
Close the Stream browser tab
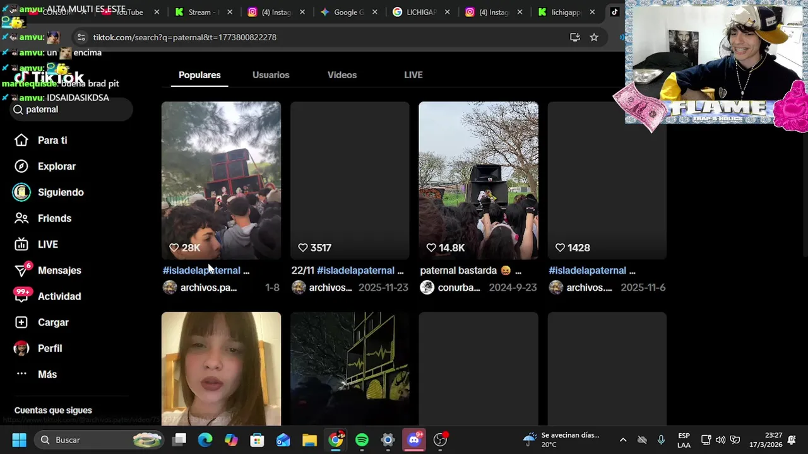click(x=230, y=12)
